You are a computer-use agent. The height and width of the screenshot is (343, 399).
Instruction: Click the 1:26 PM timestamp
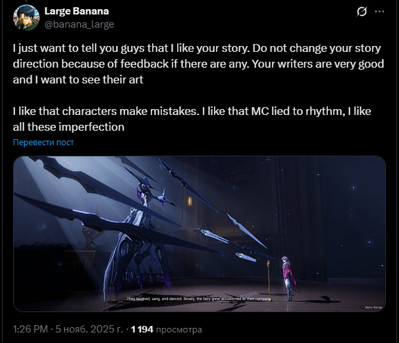pos(30,329)
